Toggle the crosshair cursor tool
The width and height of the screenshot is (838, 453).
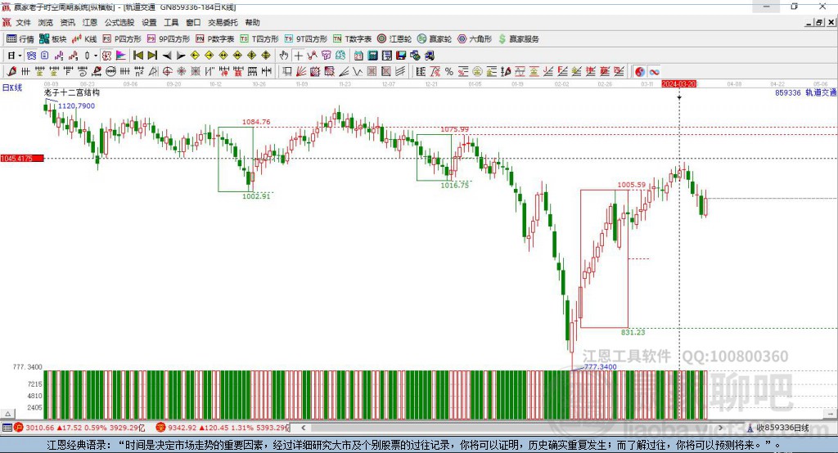pyautogui.click(x=298, y=56)
